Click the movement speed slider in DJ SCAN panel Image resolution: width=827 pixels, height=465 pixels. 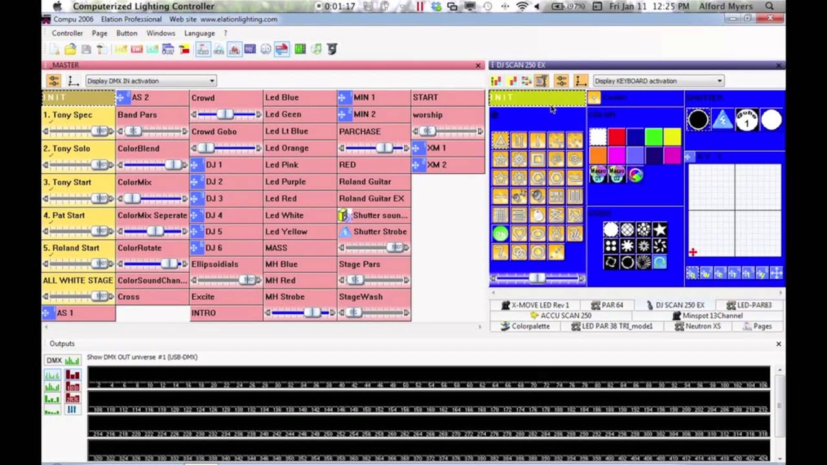point(537,278)
